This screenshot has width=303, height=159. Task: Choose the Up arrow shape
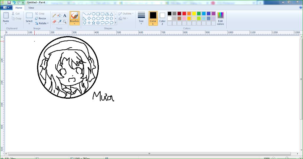click(x=111, y=18)
